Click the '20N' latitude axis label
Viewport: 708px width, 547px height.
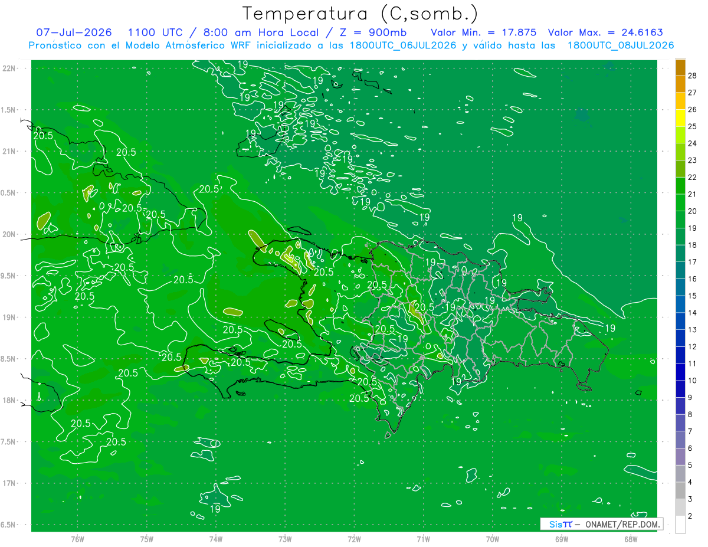(x=8, y=234)
